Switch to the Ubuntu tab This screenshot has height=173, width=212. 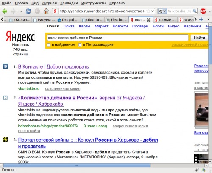(92, 20)
